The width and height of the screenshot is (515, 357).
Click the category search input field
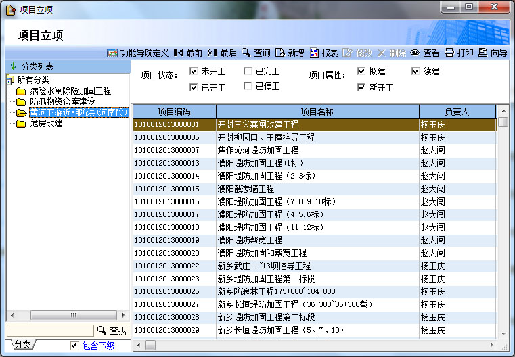point(49,331)
